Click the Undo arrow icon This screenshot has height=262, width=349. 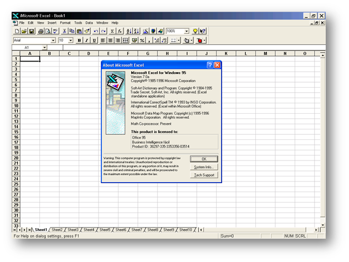point(96,31)
